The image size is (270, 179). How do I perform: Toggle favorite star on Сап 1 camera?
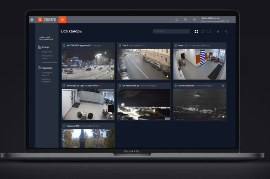[x=167, y=77]
